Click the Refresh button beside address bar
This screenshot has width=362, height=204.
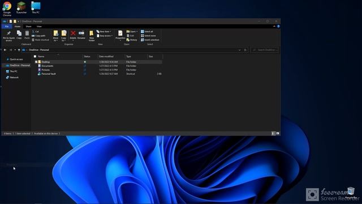click(245, 50)
